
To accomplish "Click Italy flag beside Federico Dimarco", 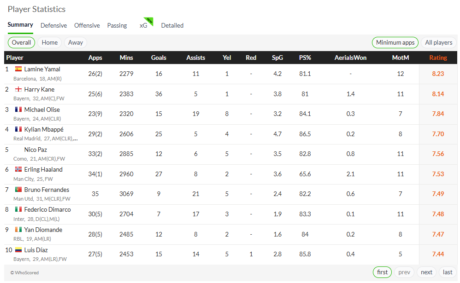I will click(18, 209).
